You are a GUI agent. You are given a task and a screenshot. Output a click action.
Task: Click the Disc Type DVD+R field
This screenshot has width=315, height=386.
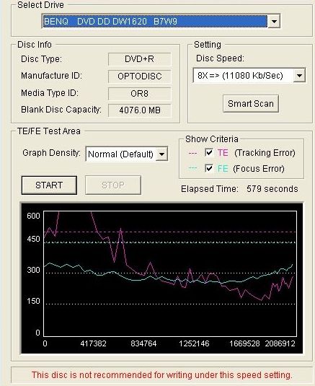[x=139, y=59]
